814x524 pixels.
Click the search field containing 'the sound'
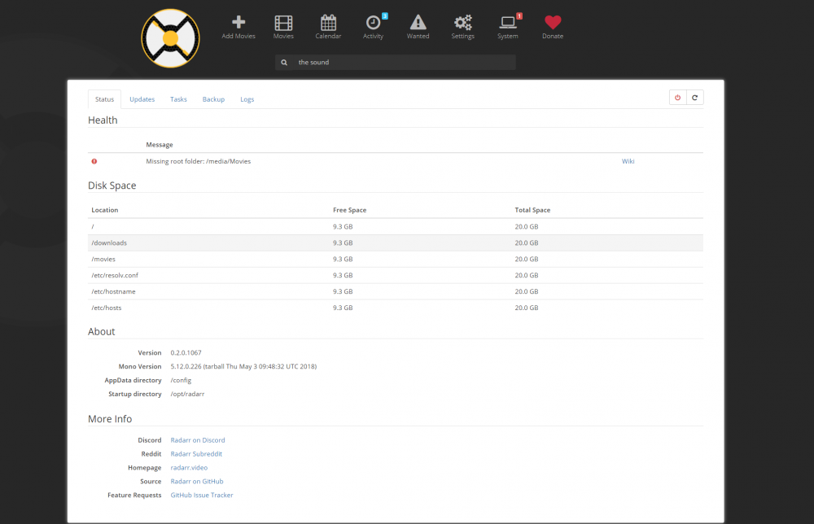point(396,63)
